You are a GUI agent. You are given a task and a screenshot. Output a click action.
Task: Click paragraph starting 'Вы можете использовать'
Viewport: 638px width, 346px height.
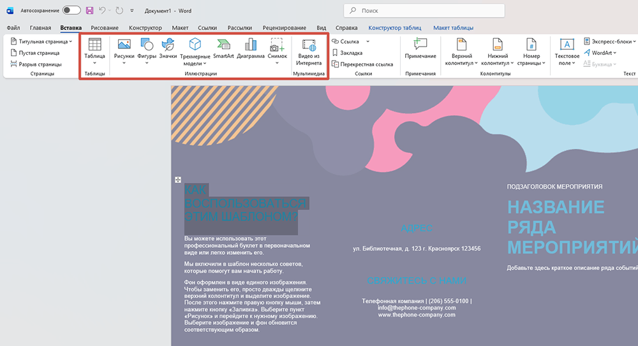[247, 245]
